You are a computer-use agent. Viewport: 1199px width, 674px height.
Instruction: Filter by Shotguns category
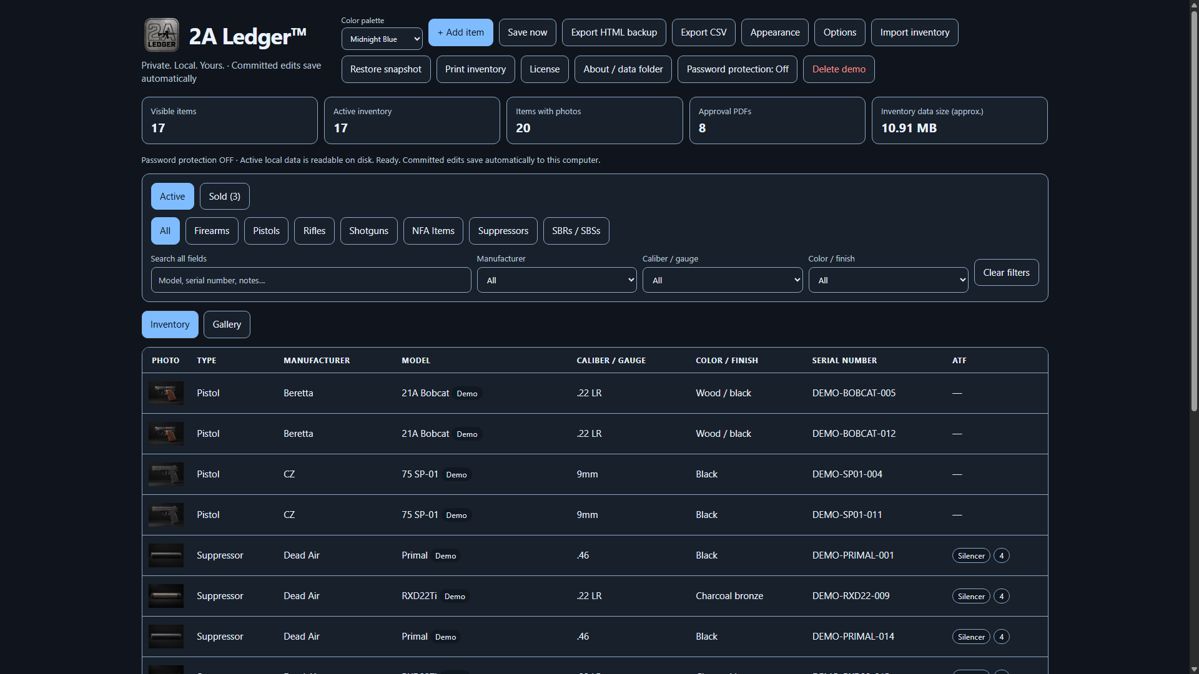pyautogui.click(x=368, y=231)
